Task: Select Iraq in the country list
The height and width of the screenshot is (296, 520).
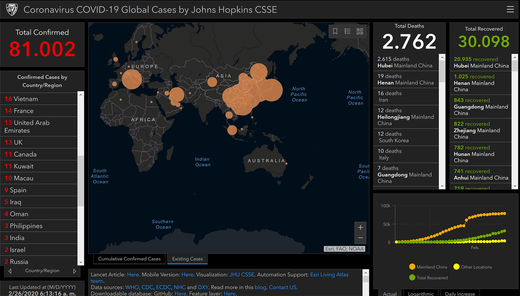Action: click(x=39, y=202)
